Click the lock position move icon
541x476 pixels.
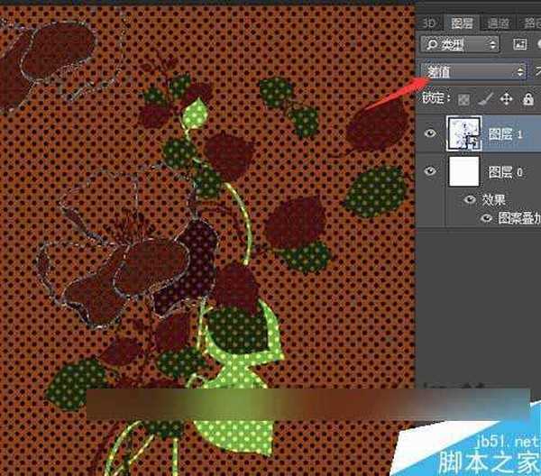[506, 99]
